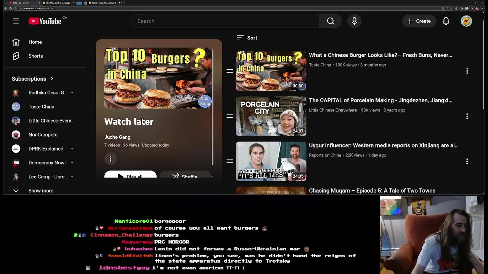The width and height of the screenshot is (488, 274).
Task: Open options menu for Uygur influencer video
Action: 467,161
